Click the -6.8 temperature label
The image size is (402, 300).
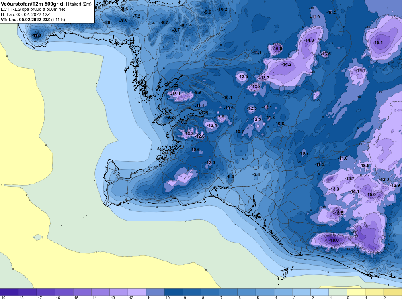[107, 22]
